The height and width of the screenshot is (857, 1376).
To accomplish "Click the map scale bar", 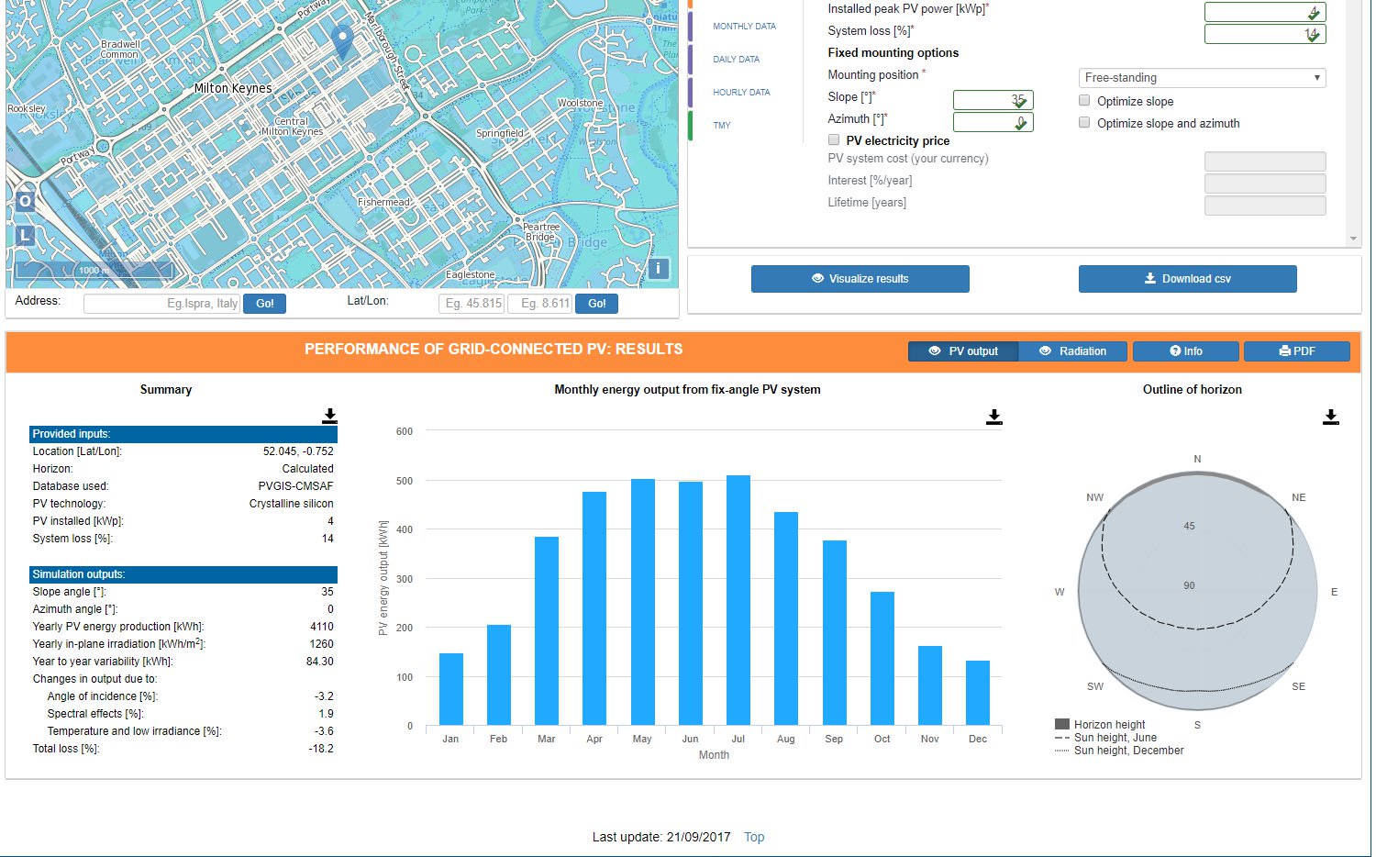I will [94, 270].
